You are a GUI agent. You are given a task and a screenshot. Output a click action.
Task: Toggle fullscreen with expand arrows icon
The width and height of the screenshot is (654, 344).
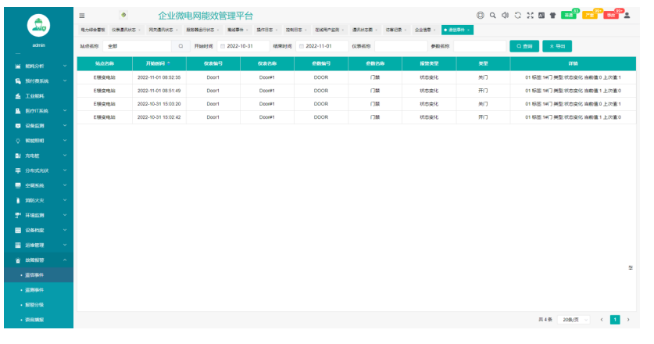point(530,16)
